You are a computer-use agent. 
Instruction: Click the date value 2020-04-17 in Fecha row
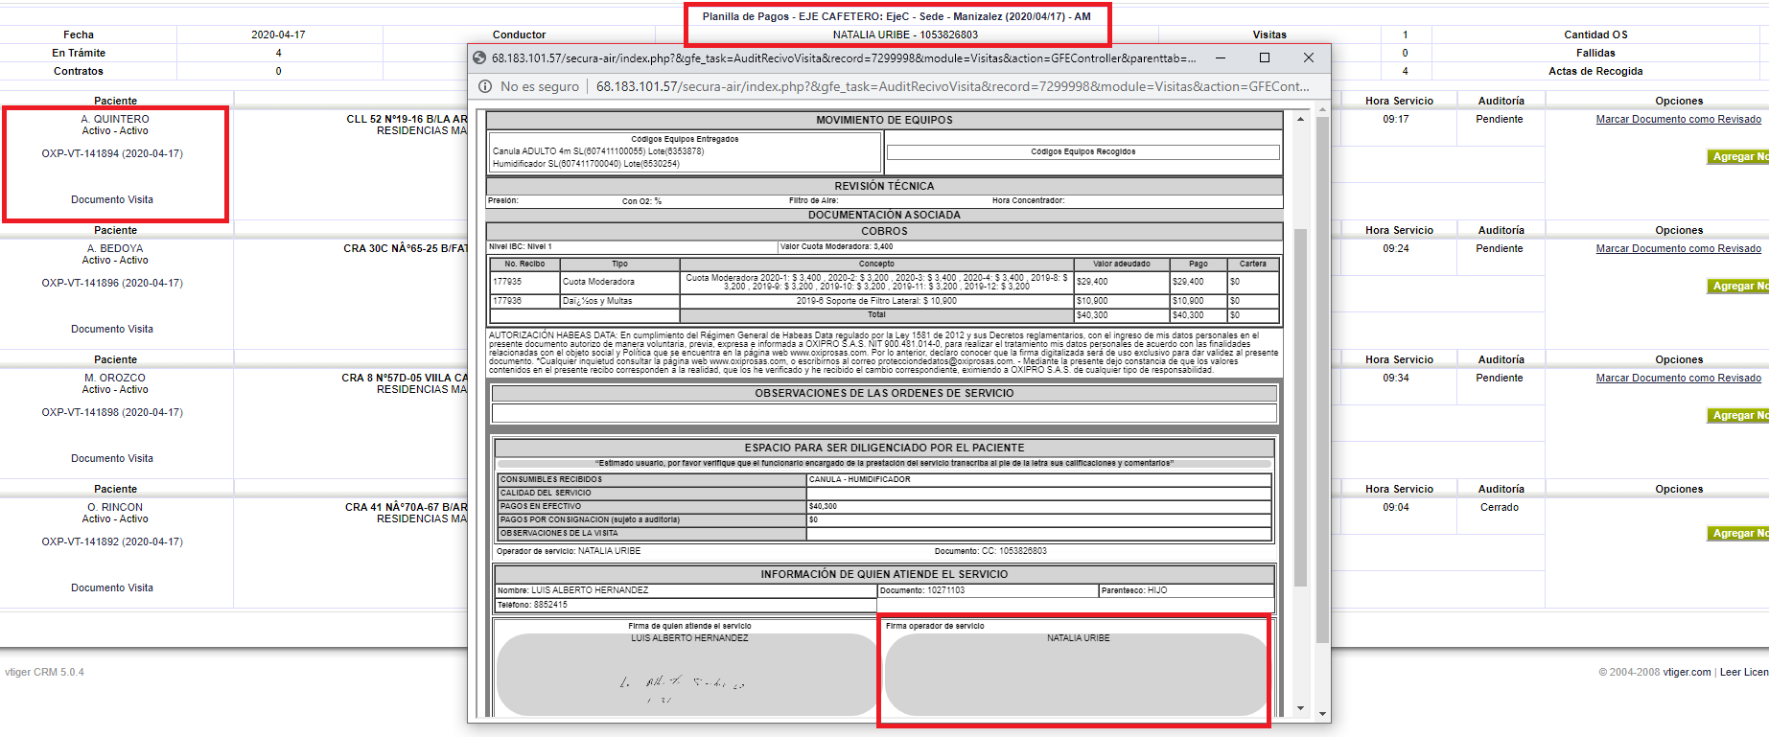(278, 35)
